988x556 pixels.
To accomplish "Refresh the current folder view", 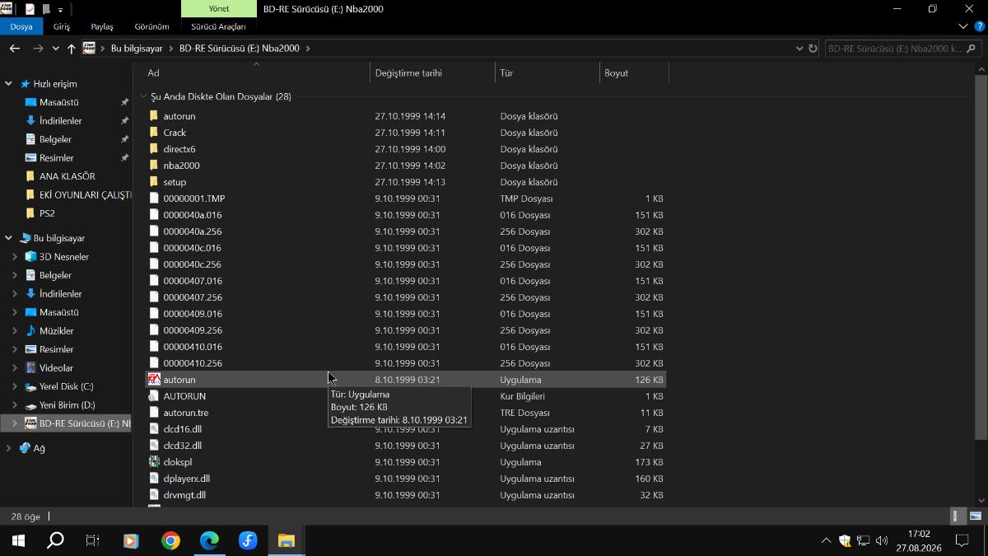I will click(x=813, y=49).
